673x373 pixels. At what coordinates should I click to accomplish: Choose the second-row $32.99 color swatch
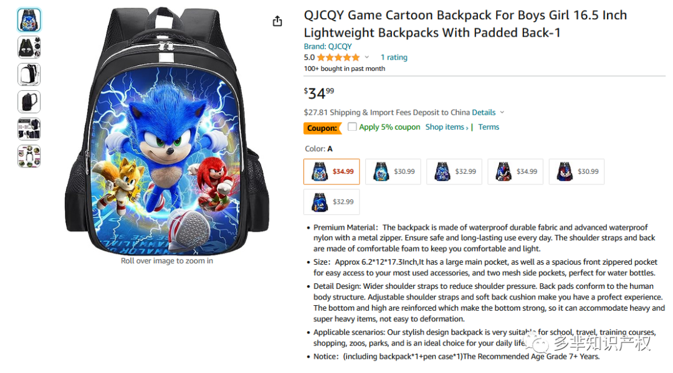click(332, 202)
